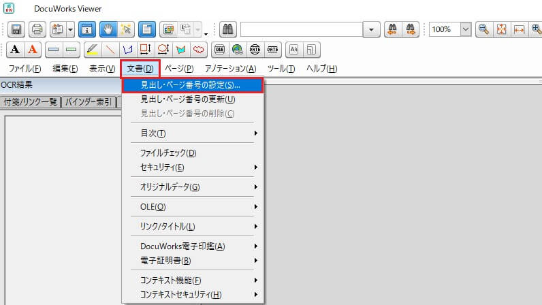542x305 pixels.
Task: Switch to the バインダー索引 tab
Action: pyautogui.click(x=89, y=101)
